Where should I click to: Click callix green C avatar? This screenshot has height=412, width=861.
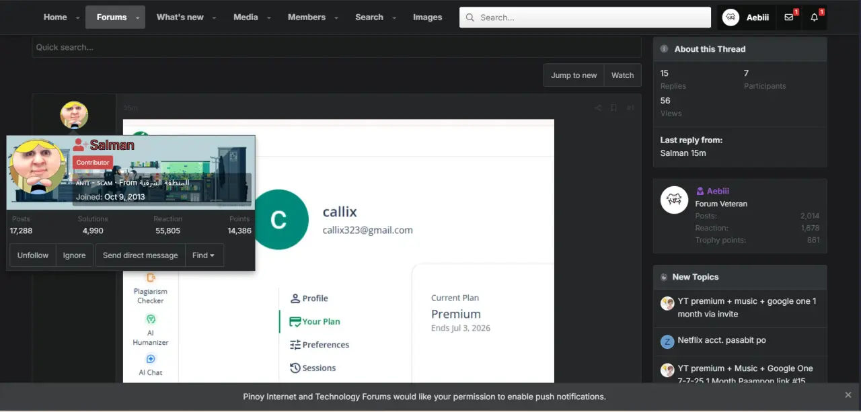coord(278,219)
